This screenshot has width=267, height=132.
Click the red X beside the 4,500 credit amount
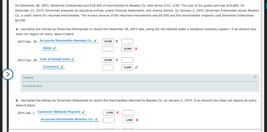click(137, 120)
